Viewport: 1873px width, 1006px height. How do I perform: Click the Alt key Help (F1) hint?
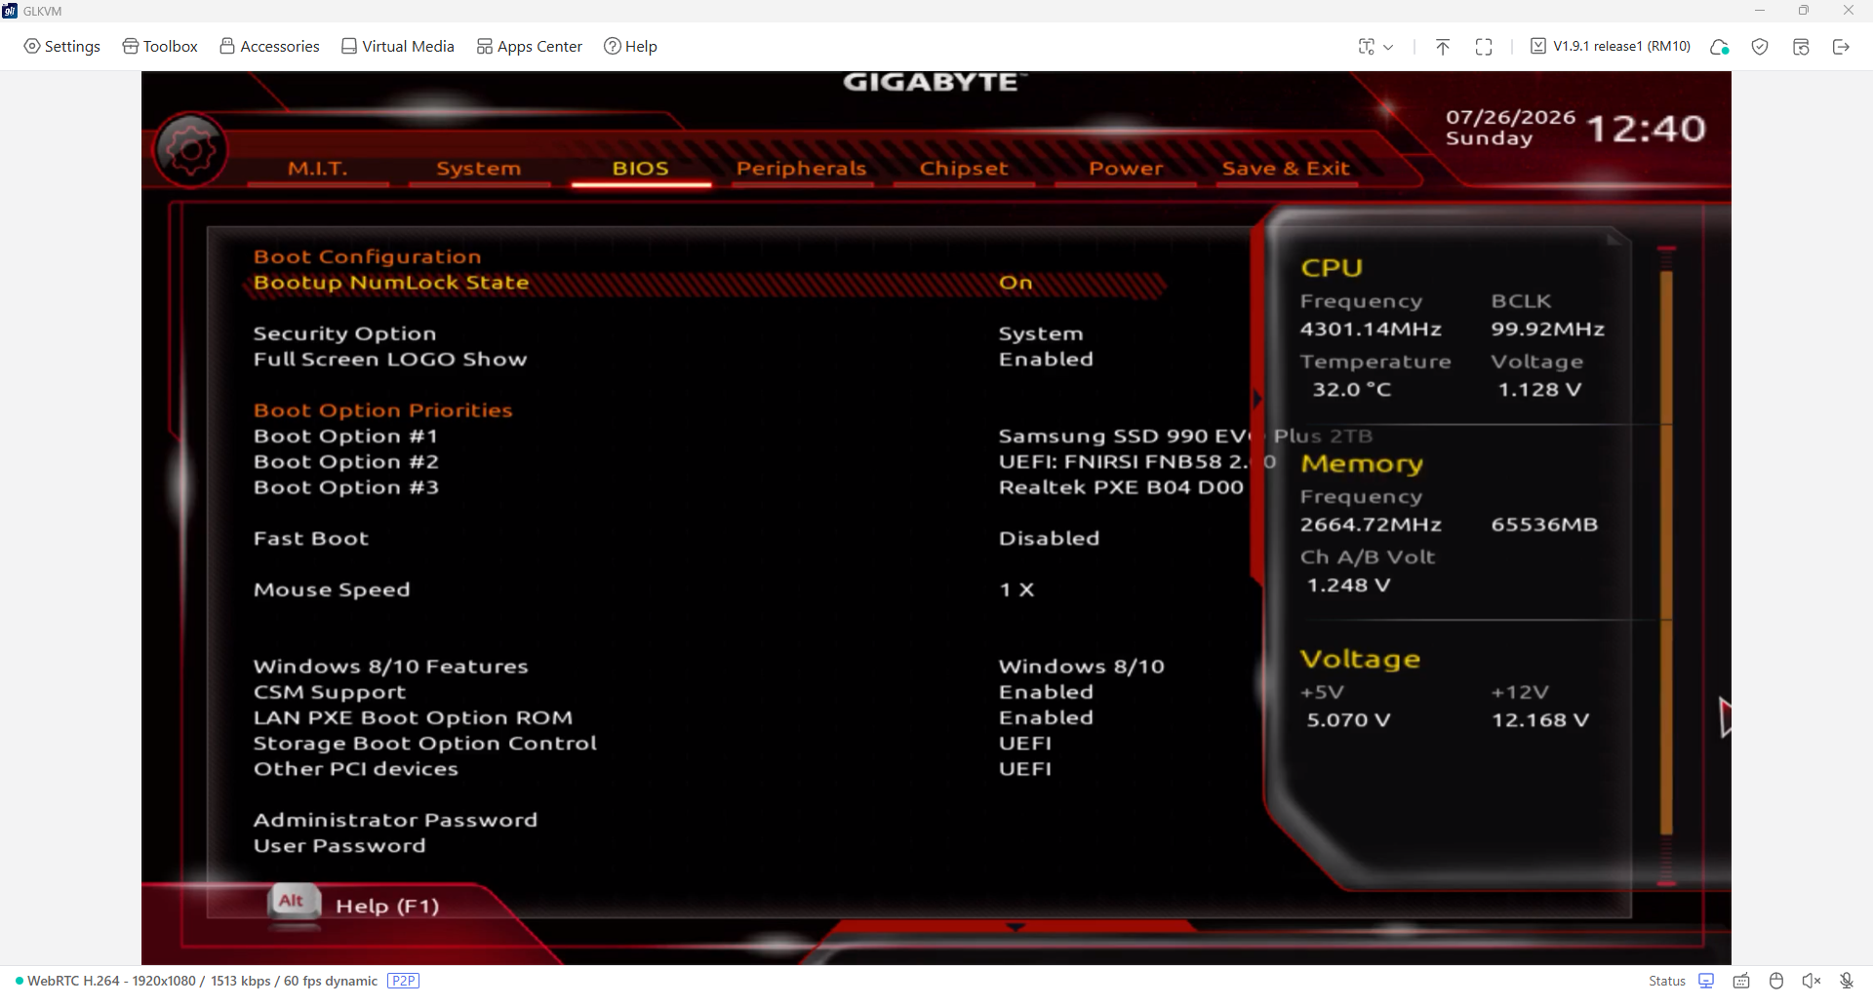point(354,906)
